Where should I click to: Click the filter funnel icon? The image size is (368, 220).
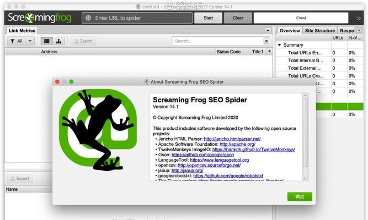(13, 41)
